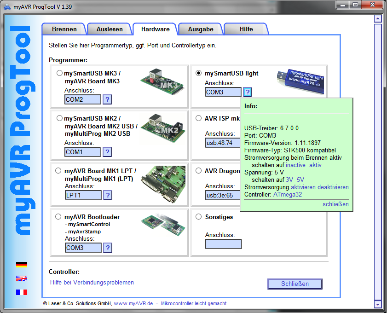
Task: Click the question mark next to COM3 field
Action: click(x=248, y=92)
